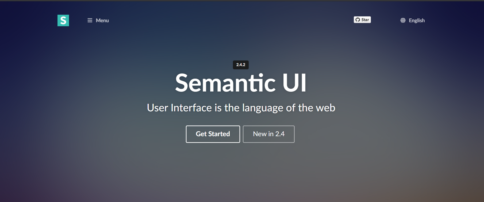The width and height of the screenshot is (484, 202).
Task: Click the Semantic UI main heading
Action: pyautogui.click(x=241, y=83)
